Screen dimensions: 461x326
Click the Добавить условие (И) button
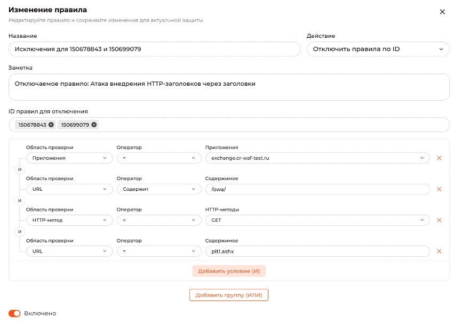point(229,271)
